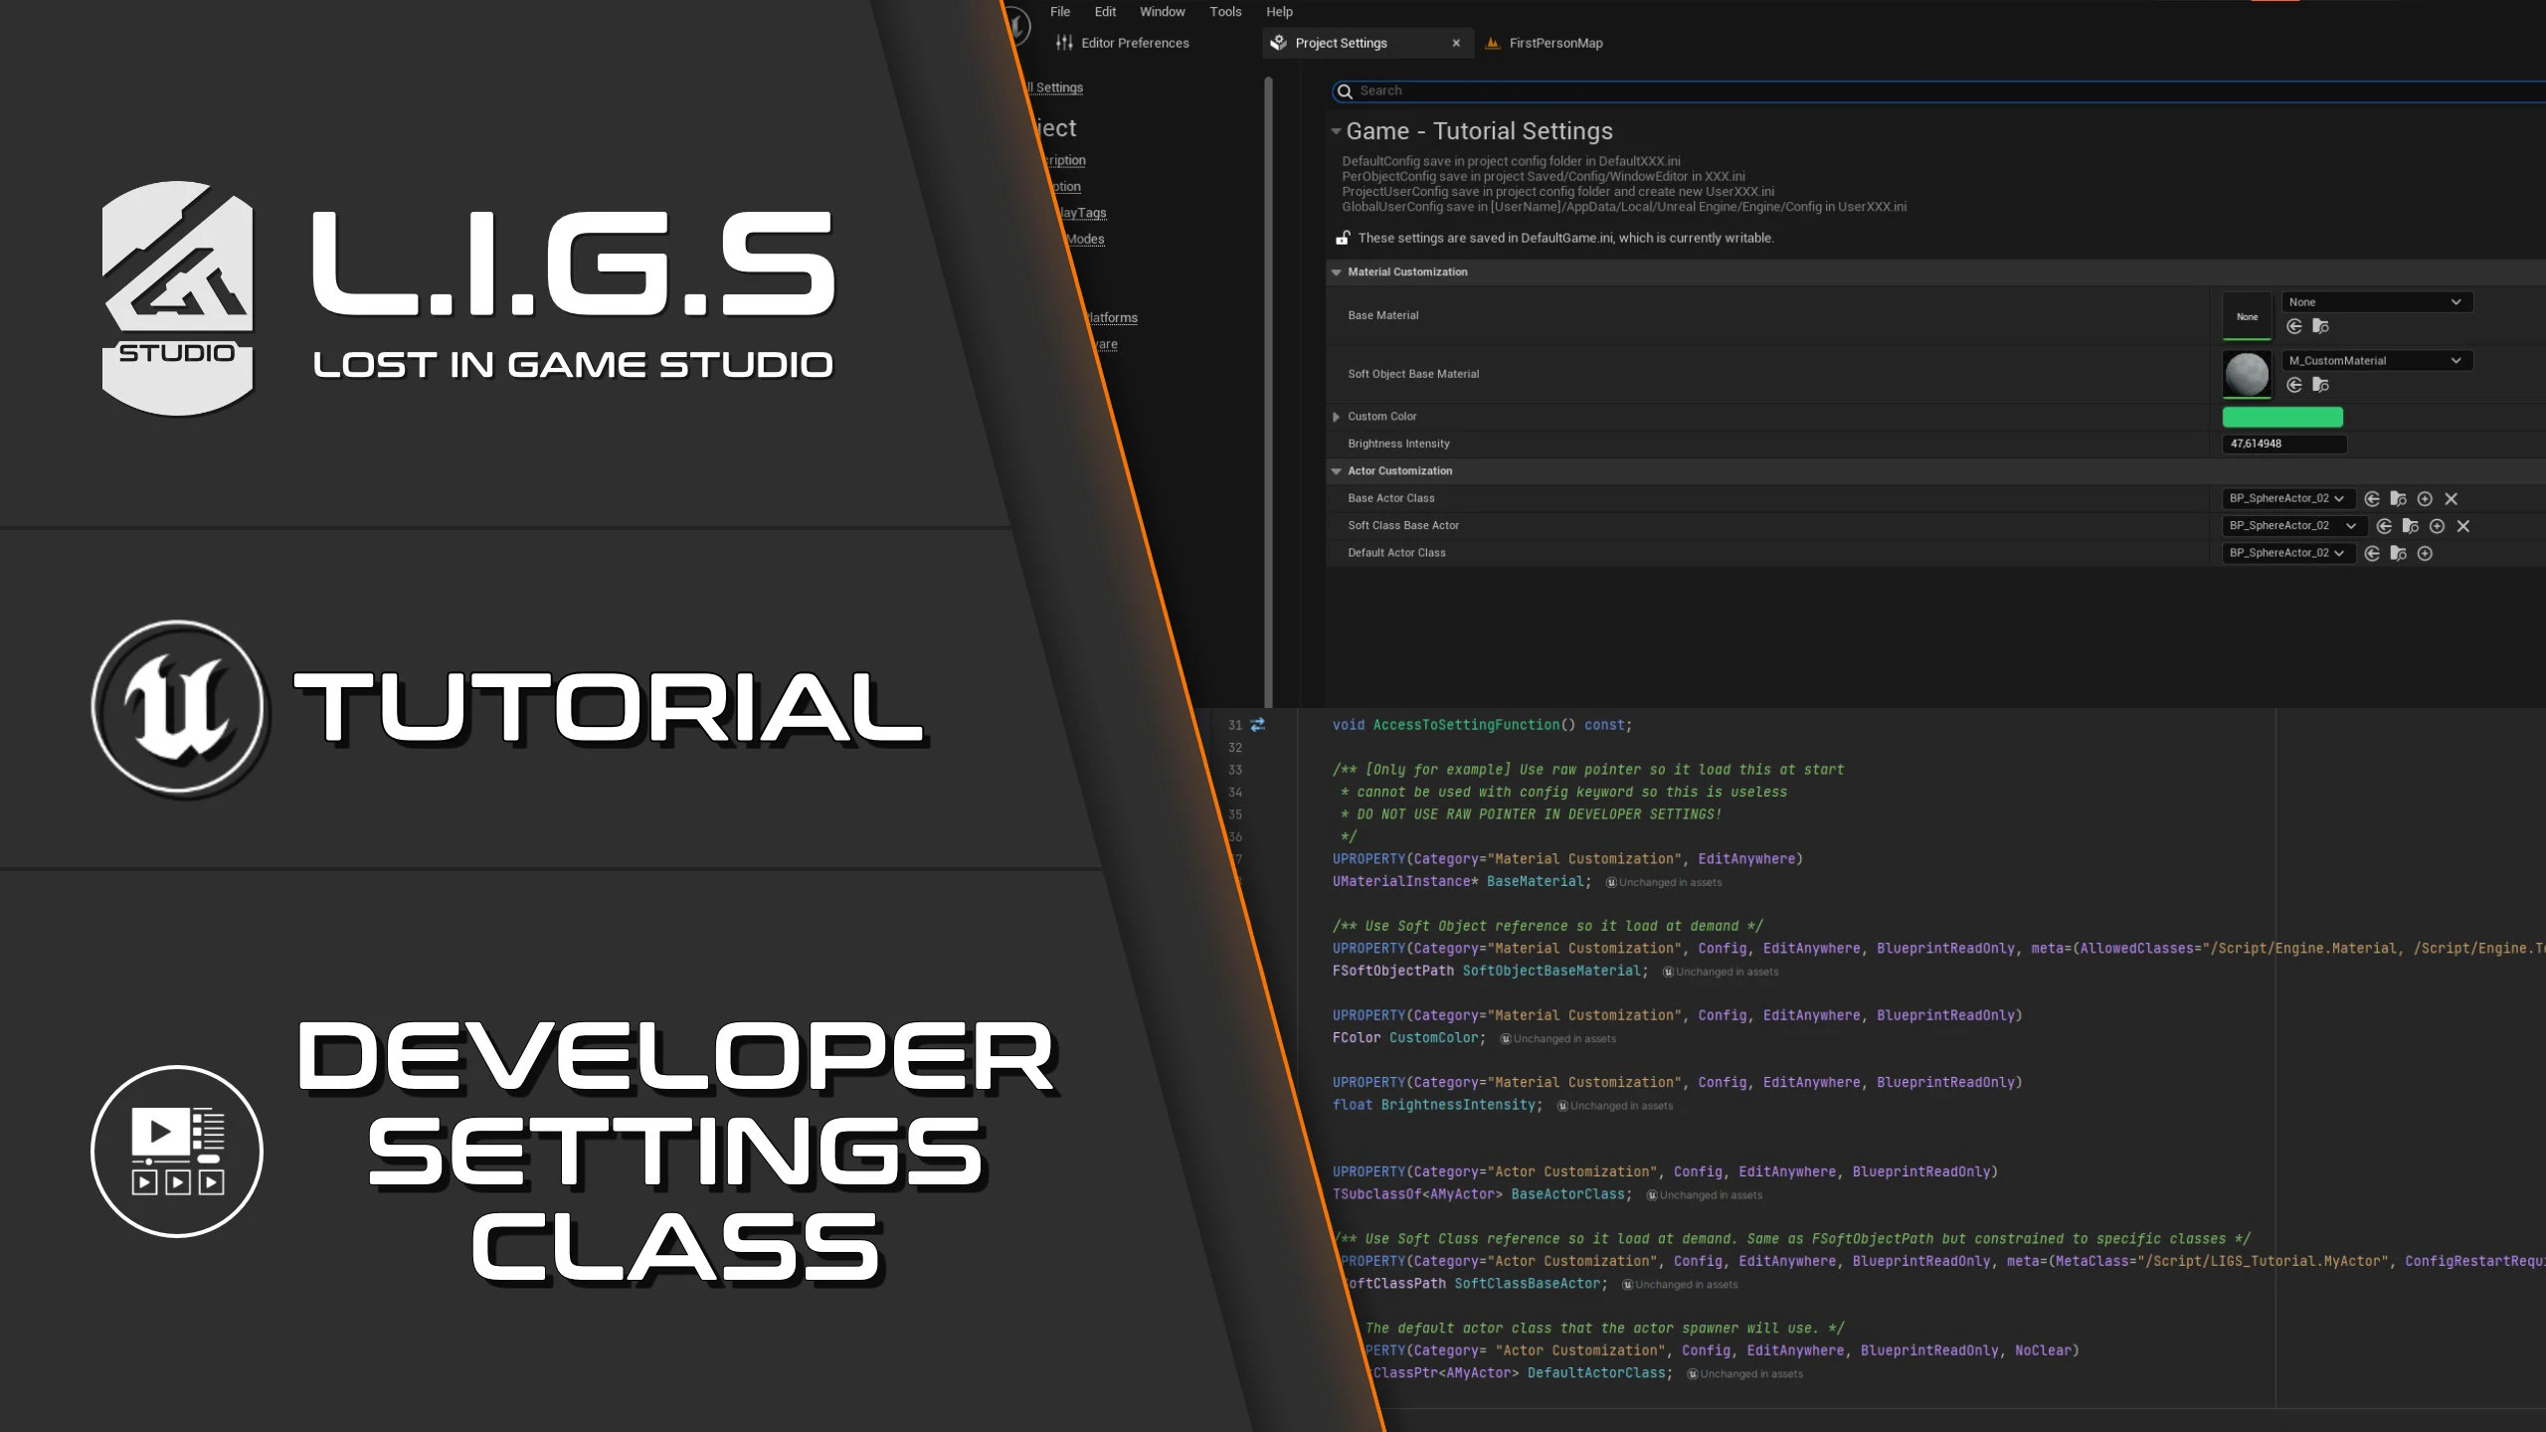Click the Base Material property label
This screenshot has width=2546, height=1432.
tap(1382, 315)
